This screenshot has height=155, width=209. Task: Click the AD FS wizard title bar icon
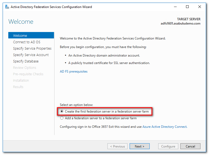[x=7, y=7]
